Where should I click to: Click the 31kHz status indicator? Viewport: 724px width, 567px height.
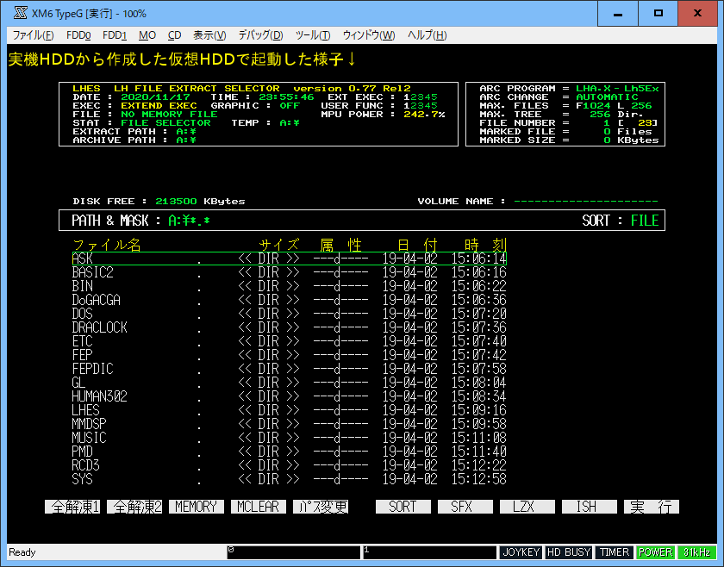(696, 552)
